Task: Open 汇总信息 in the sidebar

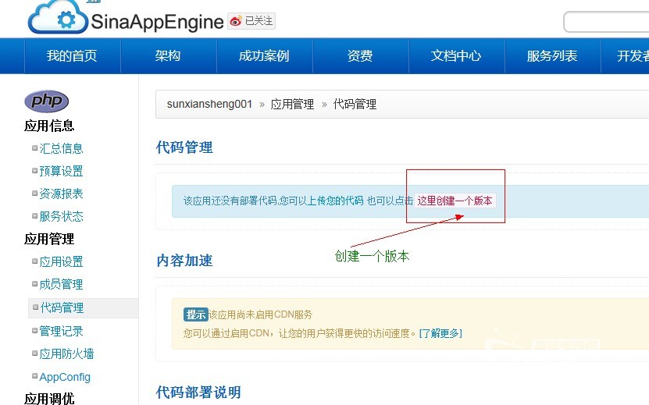Action: 61,148
